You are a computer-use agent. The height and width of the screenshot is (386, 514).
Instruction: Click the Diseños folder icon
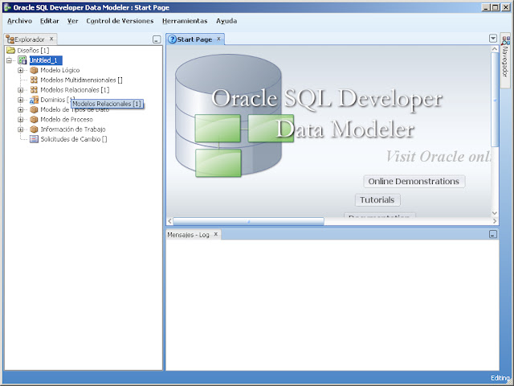(10, 50)
